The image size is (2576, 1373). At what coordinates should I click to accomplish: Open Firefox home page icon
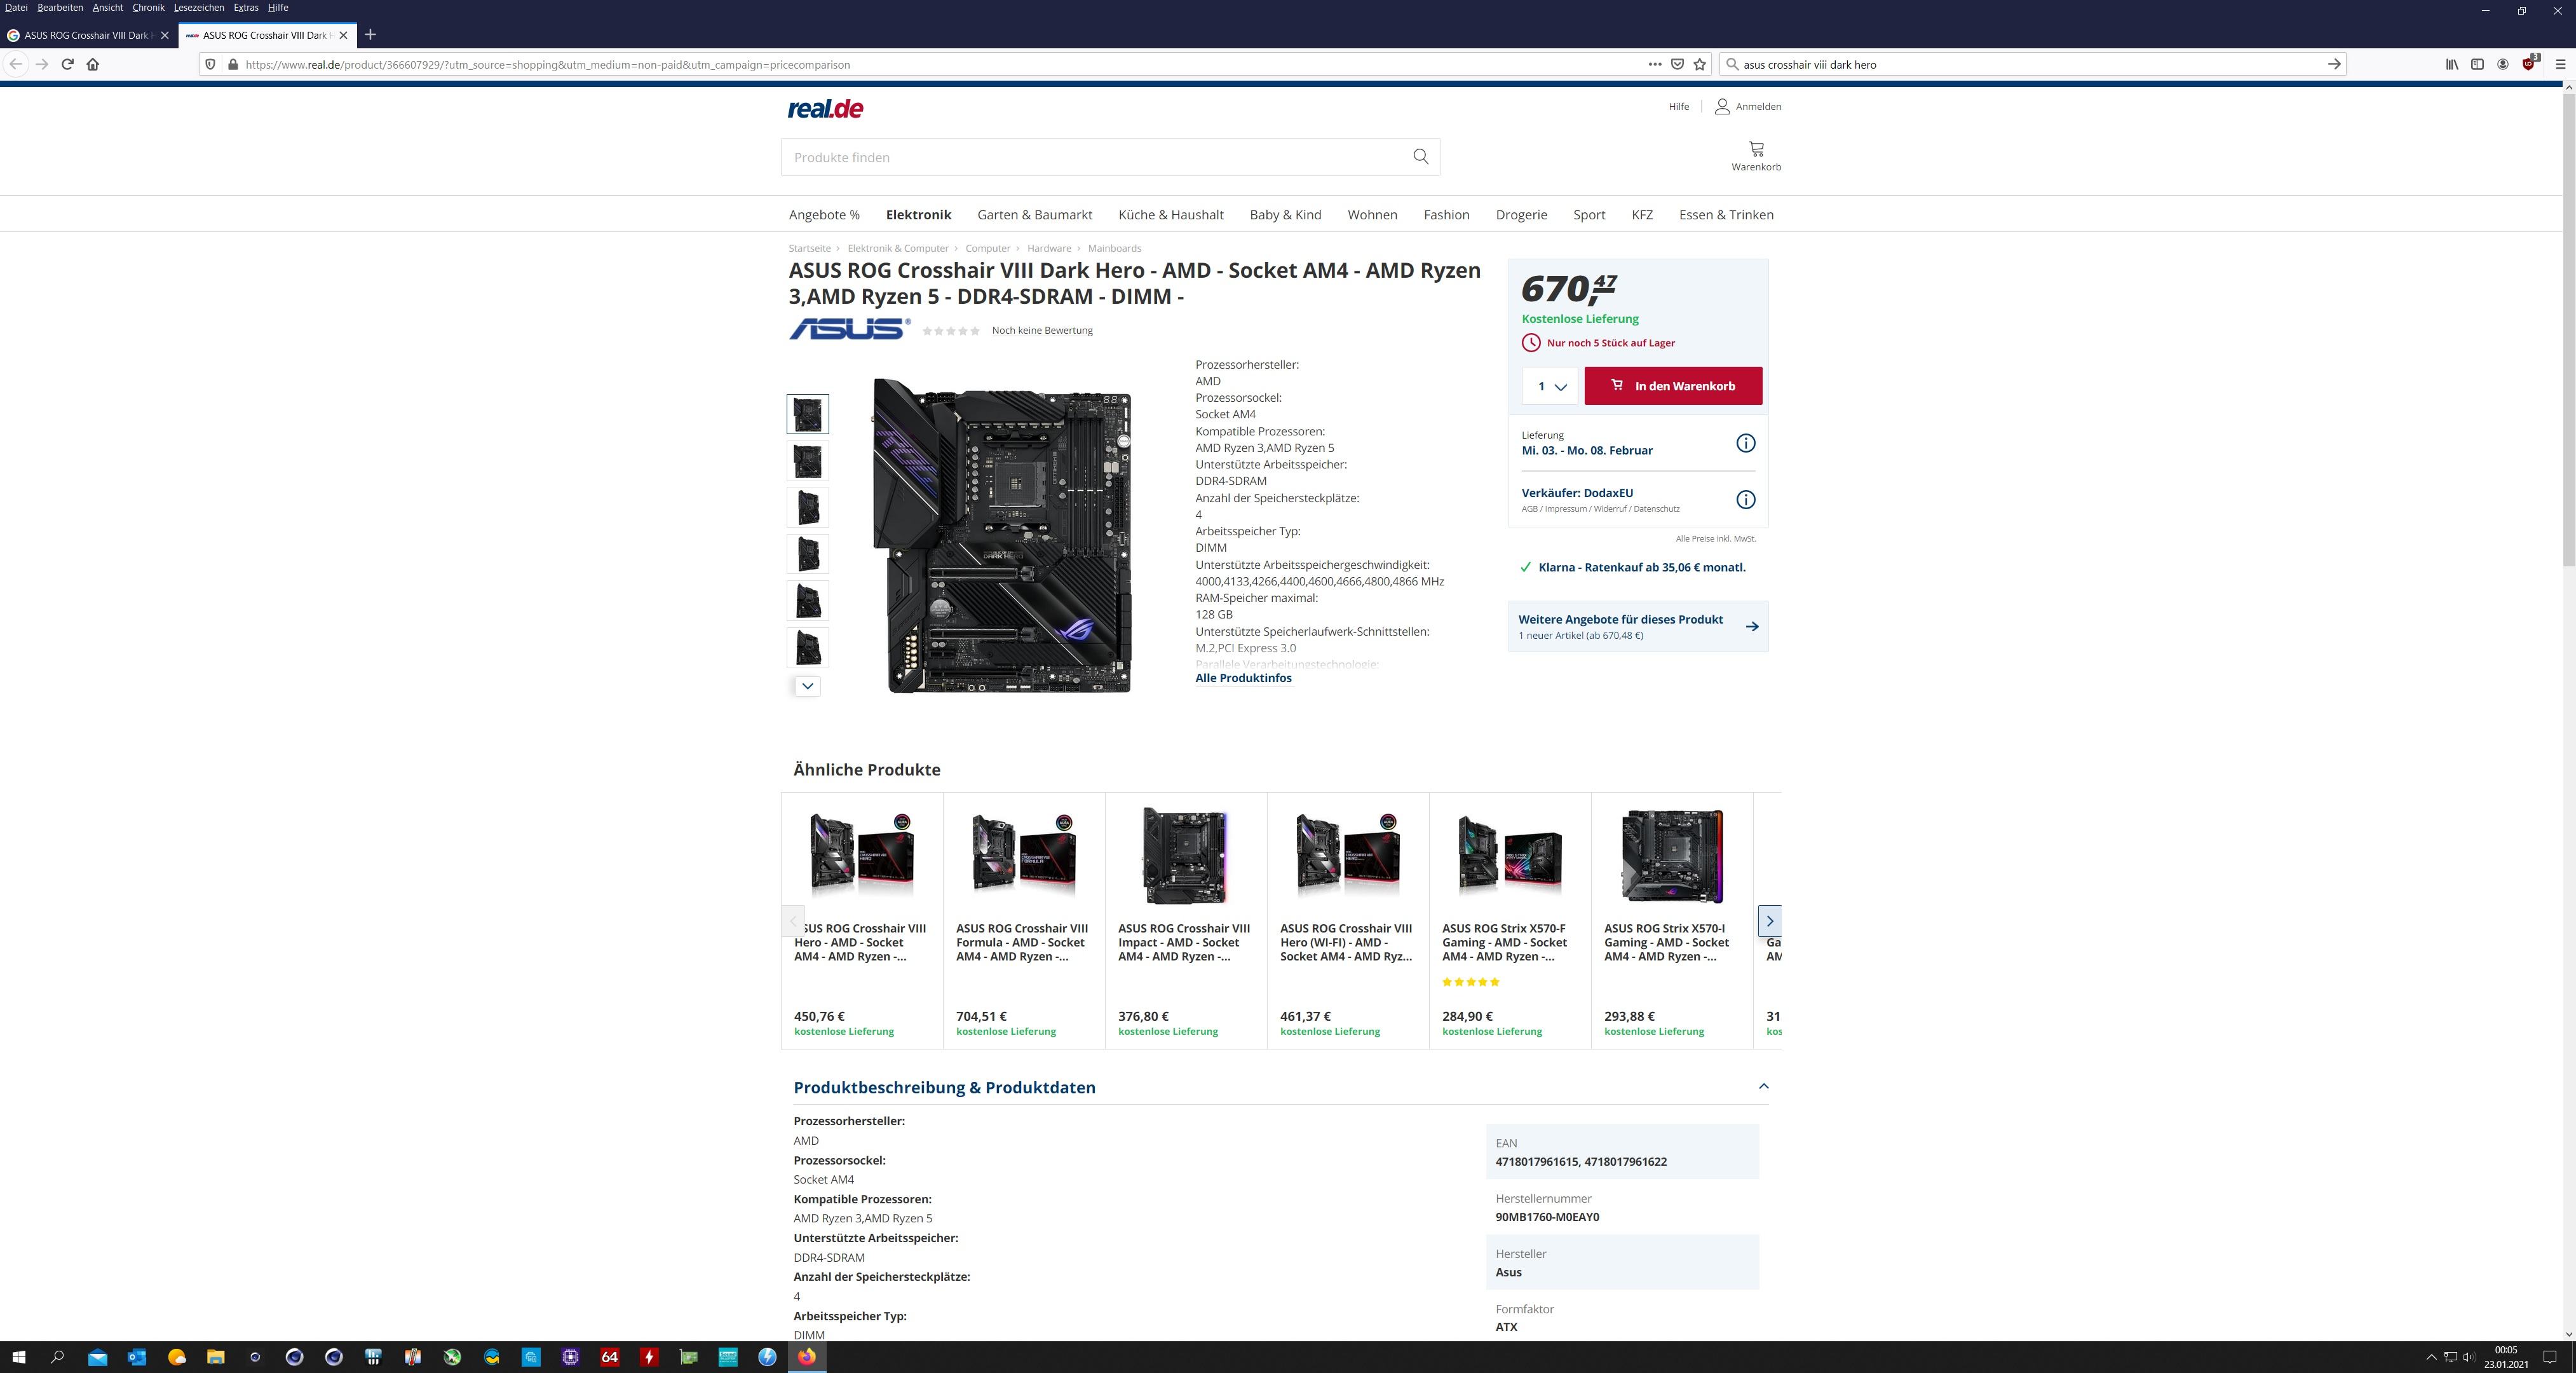pyautogui.click(x=93, y=64)
